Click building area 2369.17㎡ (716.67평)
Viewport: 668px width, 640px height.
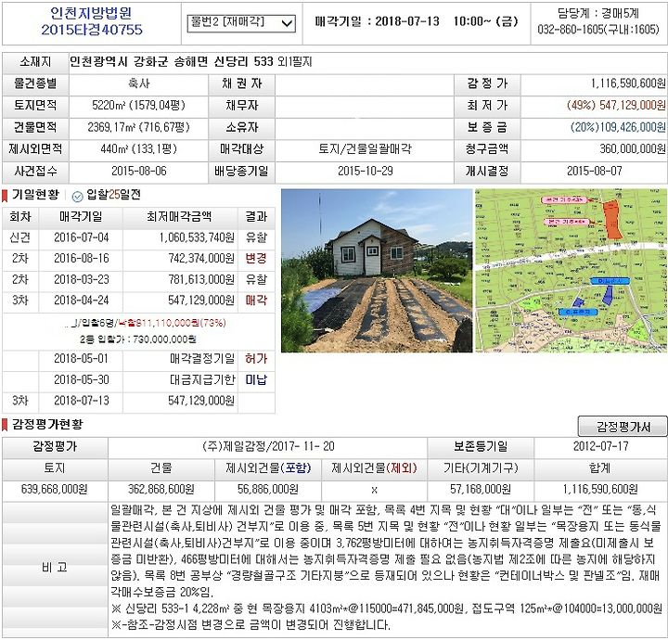[x=138, y=127]
